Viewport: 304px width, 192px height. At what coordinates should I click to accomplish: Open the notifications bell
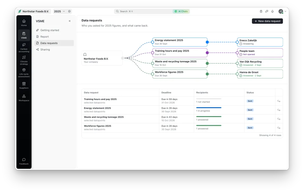272,11
